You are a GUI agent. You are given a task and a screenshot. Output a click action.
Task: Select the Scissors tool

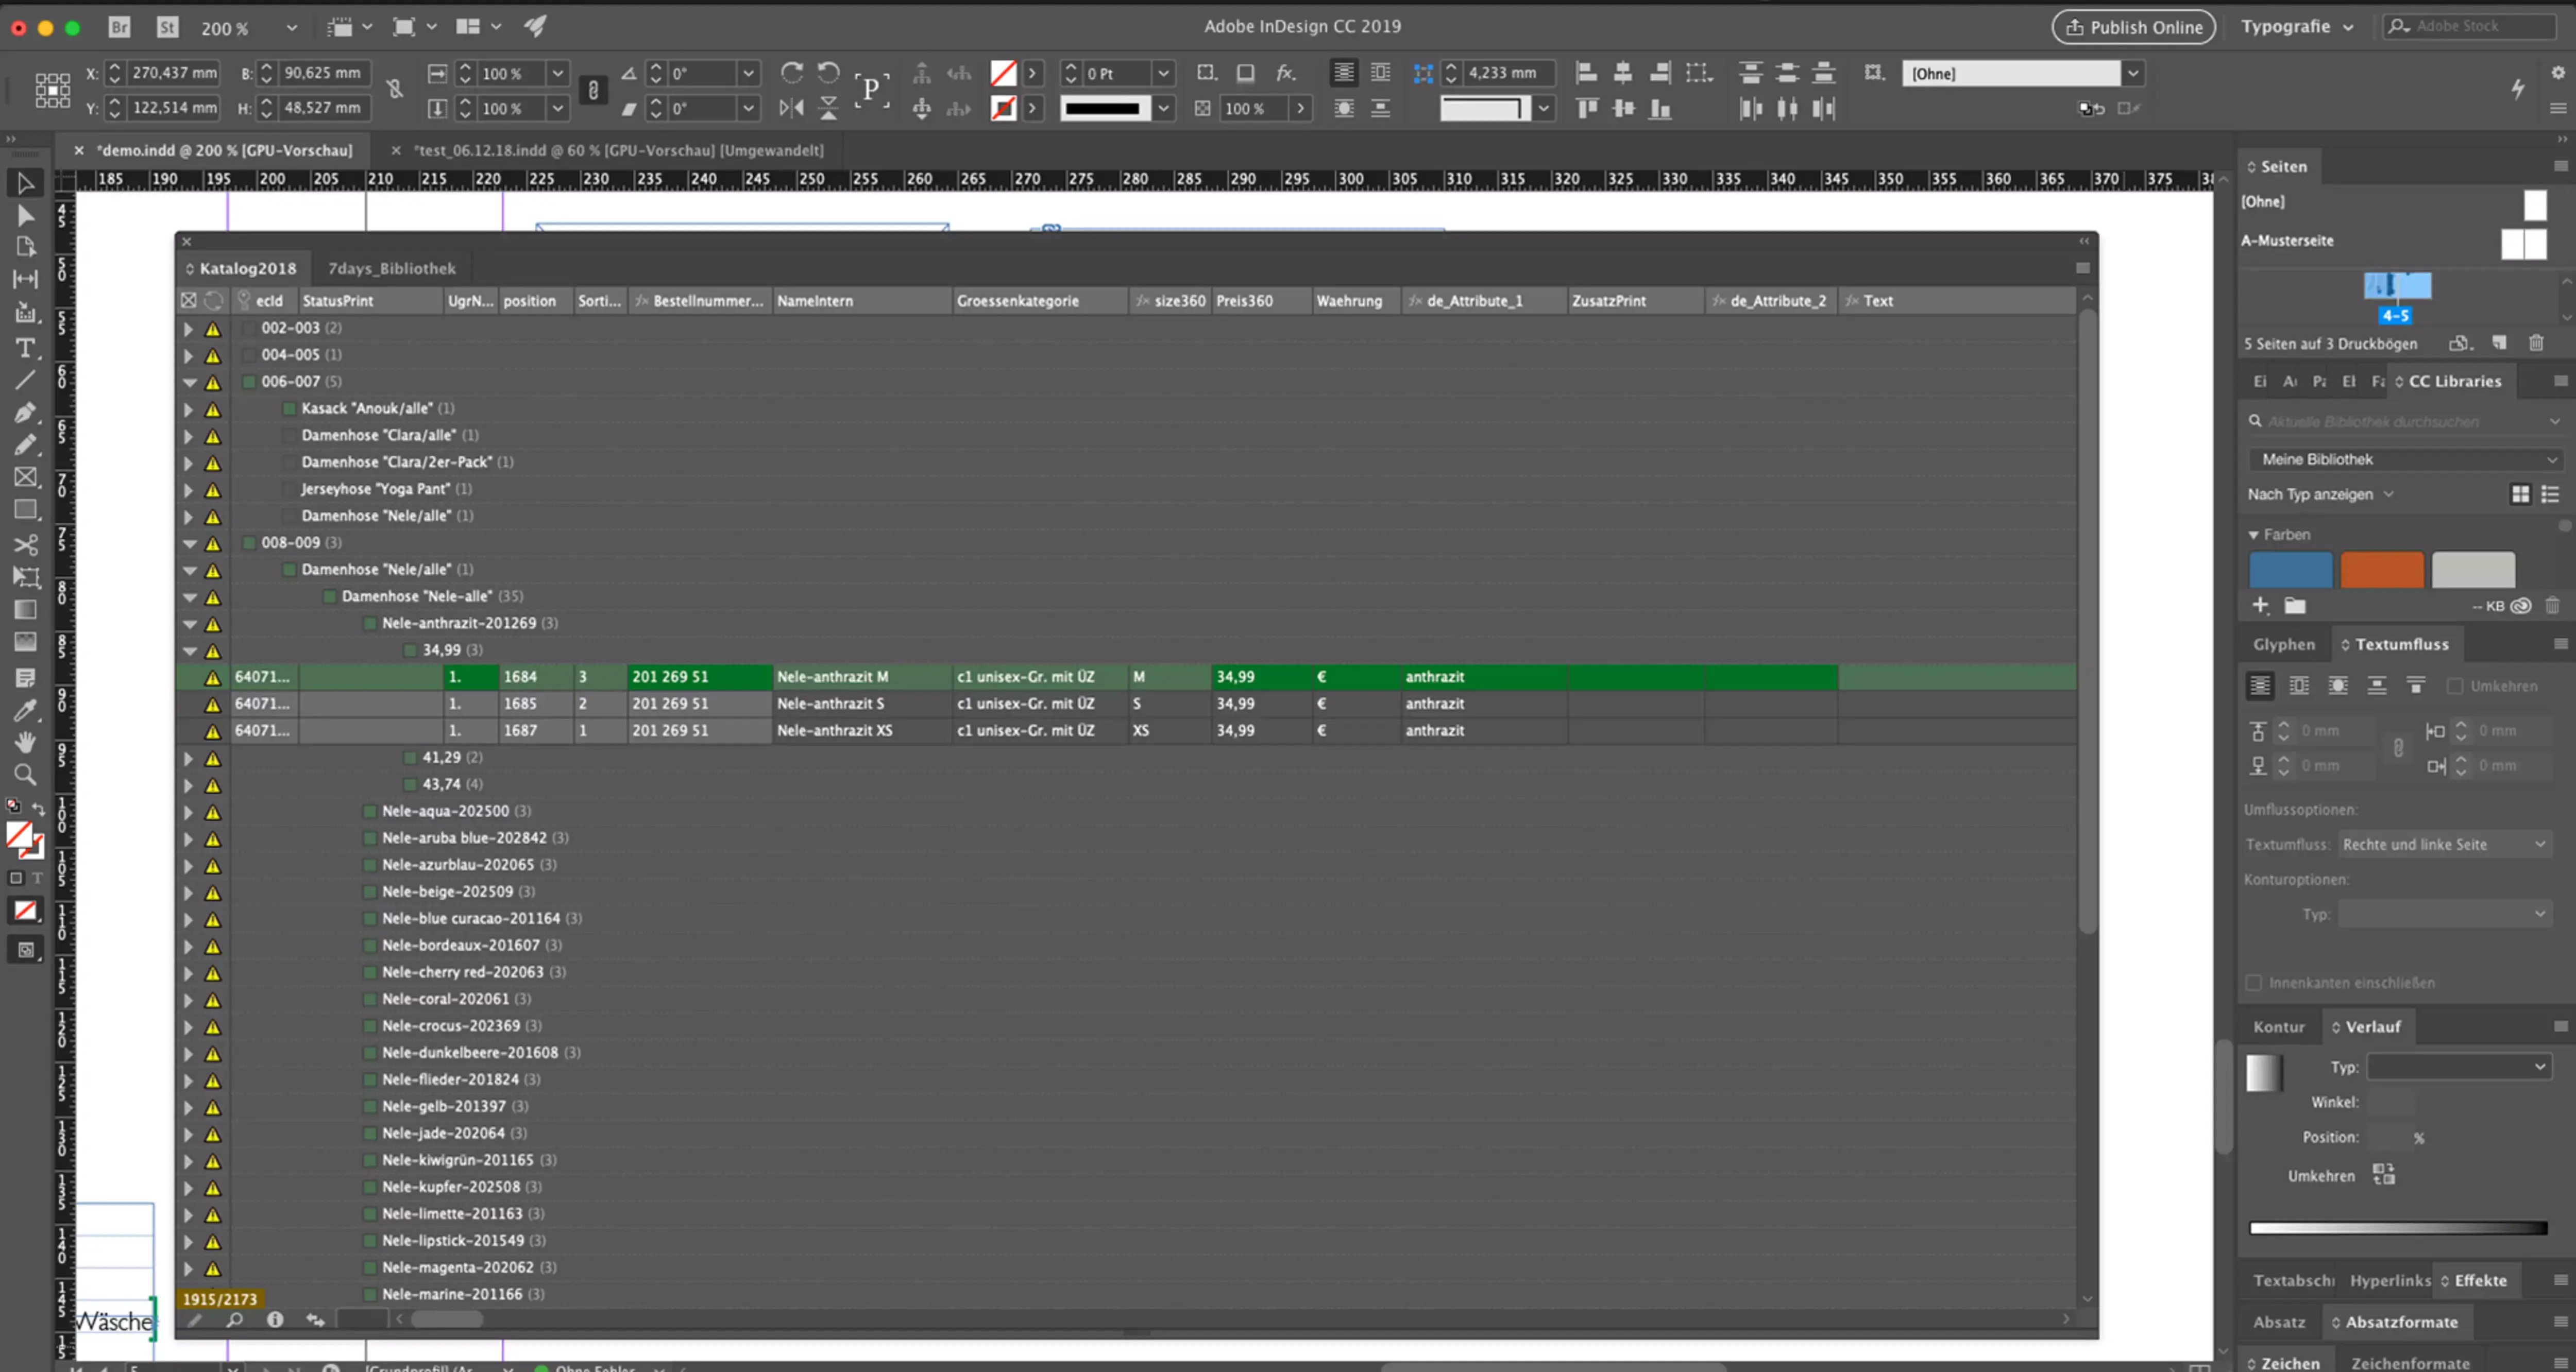(25, 544)
